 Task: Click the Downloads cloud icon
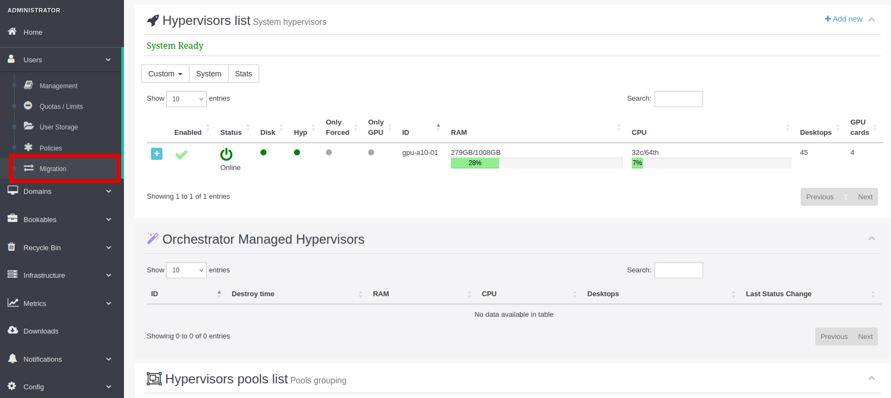(12, 330)
